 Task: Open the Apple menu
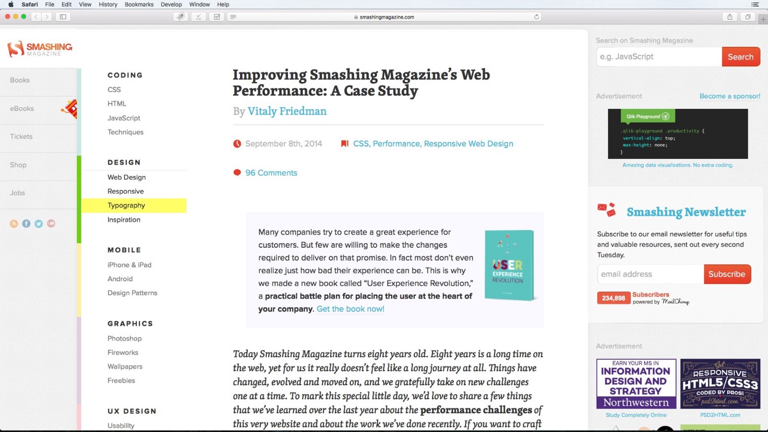pyautogui.click(x=11, y=4)
